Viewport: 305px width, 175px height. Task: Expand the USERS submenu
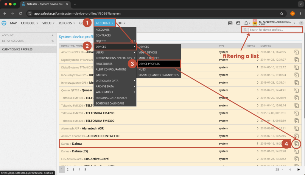[115, 52]
